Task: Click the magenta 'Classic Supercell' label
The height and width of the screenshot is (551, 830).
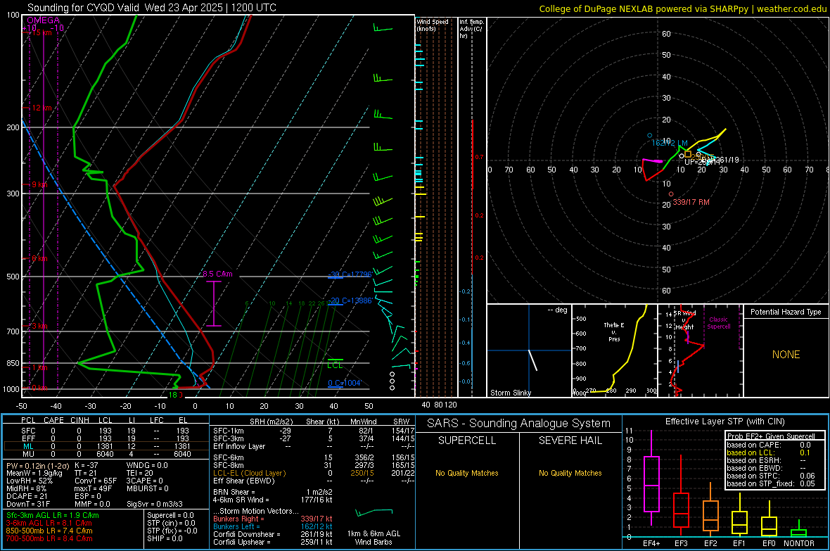Action: tap(718, 323)
